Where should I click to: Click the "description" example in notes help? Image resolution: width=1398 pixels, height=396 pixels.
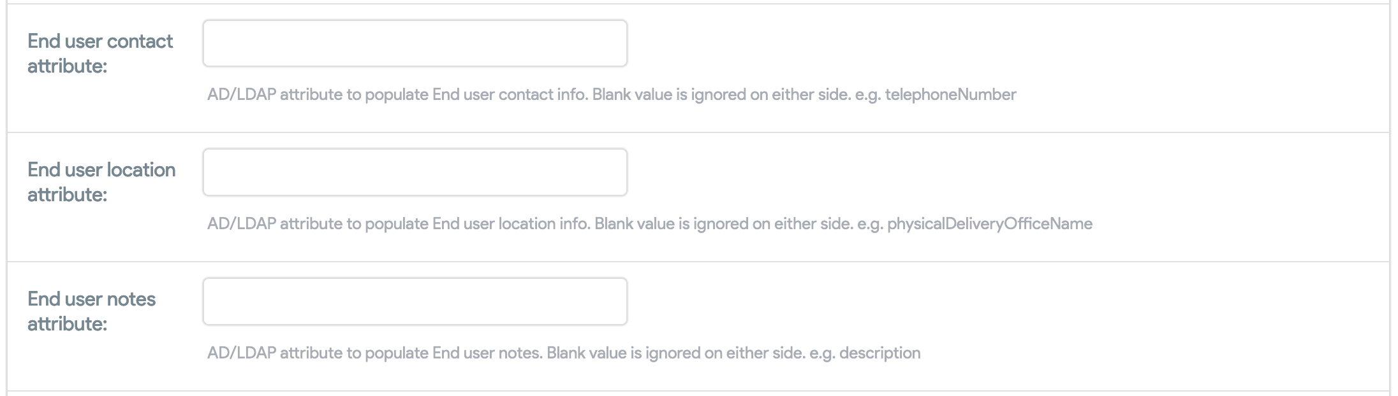(879, 353)
